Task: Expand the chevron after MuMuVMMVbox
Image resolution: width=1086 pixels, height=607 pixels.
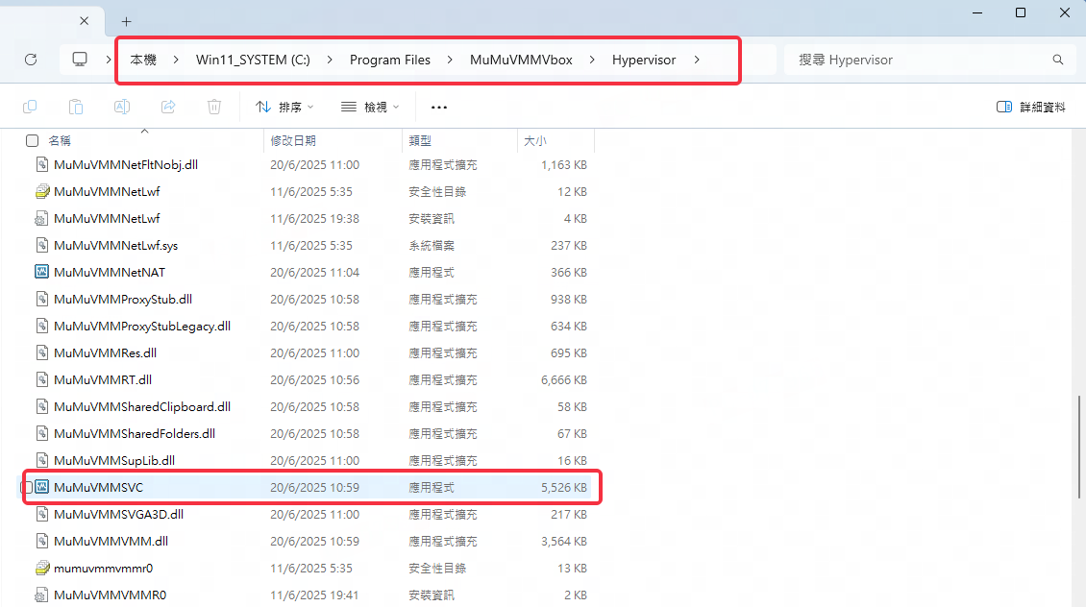Action: (x=591, y=60)
